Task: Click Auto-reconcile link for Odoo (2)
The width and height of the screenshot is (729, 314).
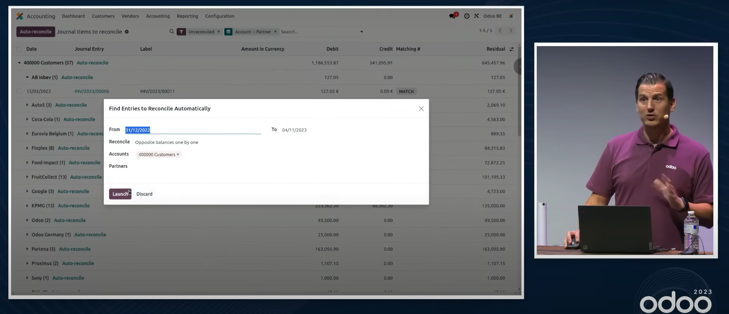Action: pyautogui.click(x=70, y=220)
